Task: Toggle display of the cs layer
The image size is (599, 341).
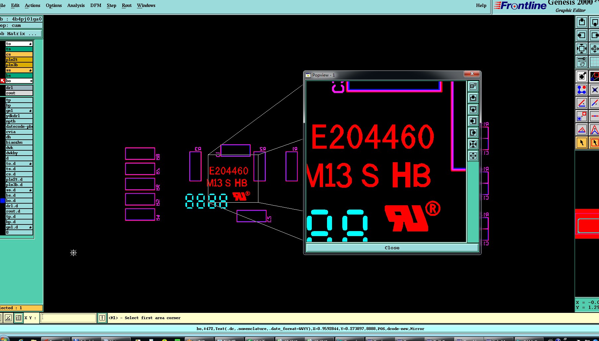Action: 19,54
